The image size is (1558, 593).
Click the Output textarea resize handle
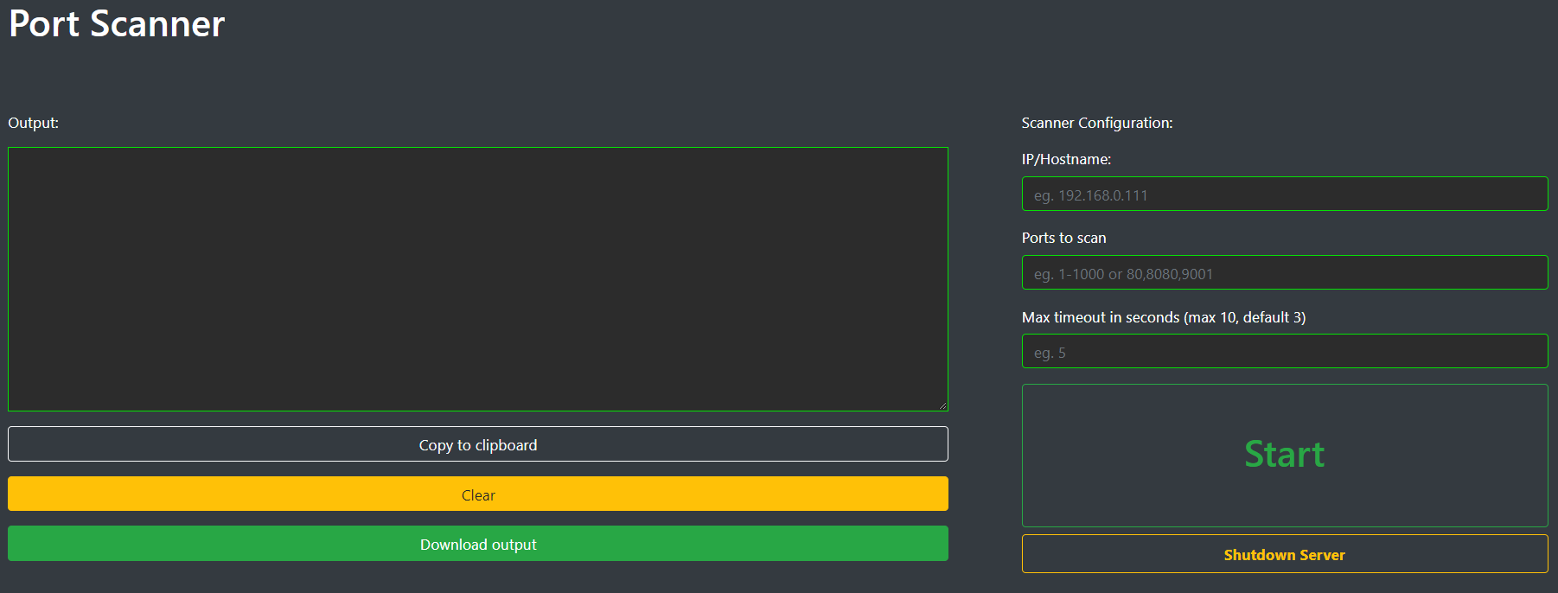click(942, 405)
